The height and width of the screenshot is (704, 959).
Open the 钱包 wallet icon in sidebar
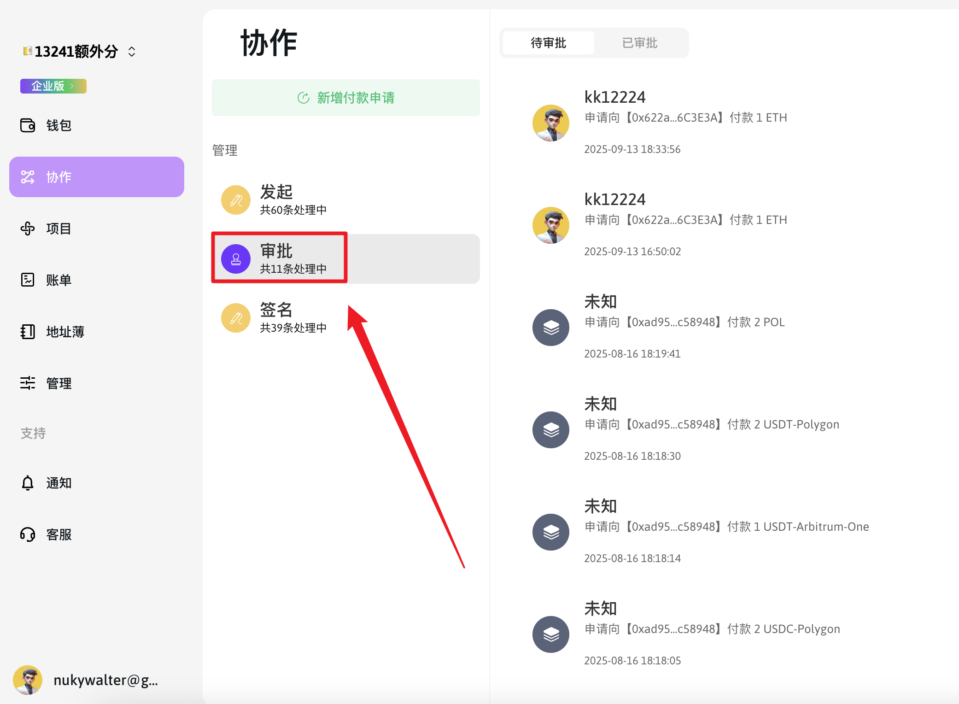28,125
